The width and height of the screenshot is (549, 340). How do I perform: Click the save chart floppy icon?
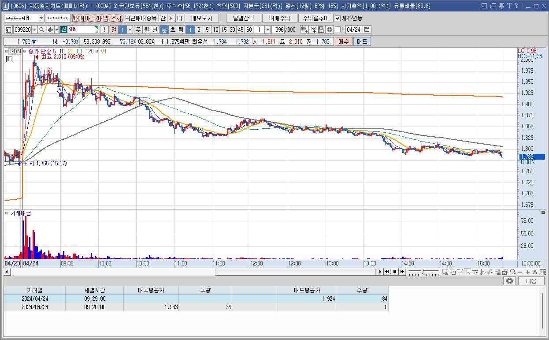[x=321, y=30]
